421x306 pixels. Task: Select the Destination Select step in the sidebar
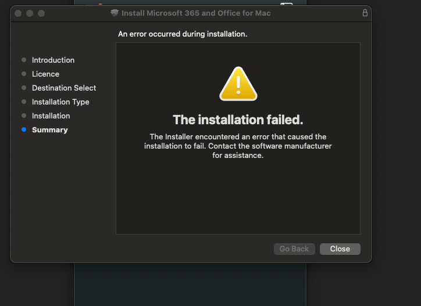[x=64, y=88]
